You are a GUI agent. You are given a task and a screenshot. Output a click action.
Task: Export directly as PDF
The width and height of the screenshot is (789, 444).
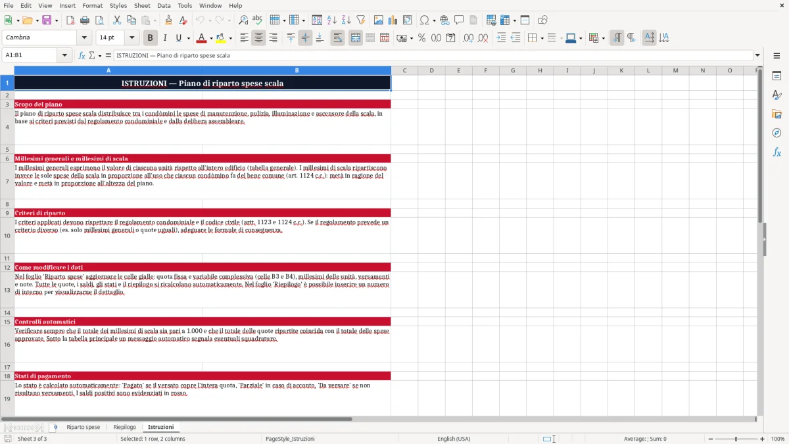click(x=70, y=20)
